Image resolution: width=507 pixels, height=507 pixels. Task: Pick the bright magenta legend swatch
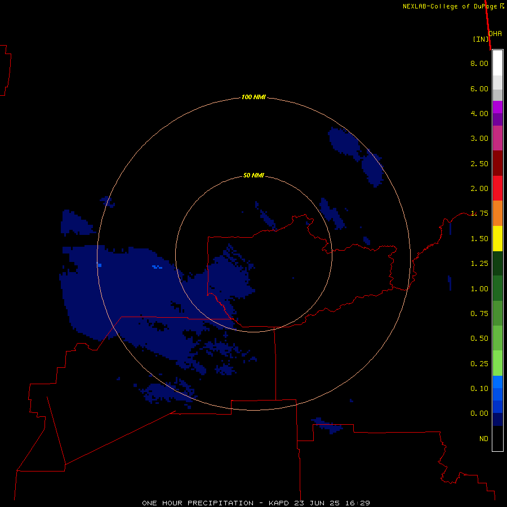(497, 107)
